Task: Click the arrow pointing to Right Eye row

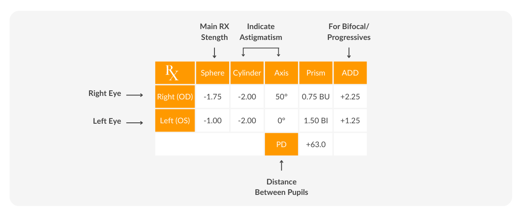Action: (134, 94)
